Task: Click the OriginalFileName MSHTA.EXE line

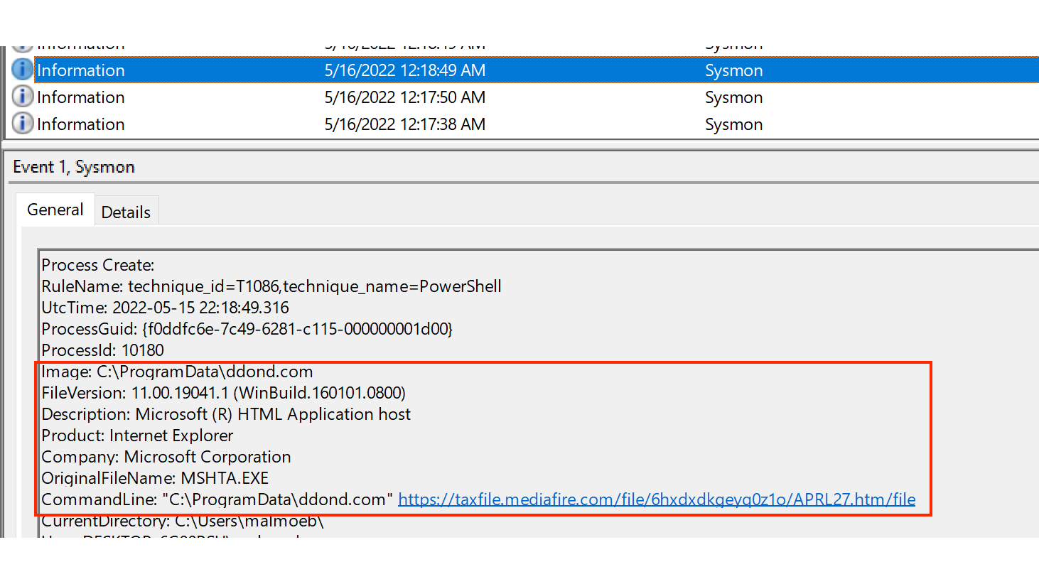Action: (155, 477)
